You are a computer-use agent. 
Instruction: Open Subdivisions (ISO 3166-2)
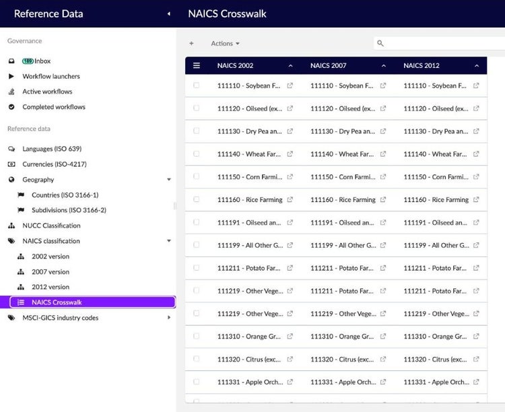pyautogui.click(x=69, y=210)
